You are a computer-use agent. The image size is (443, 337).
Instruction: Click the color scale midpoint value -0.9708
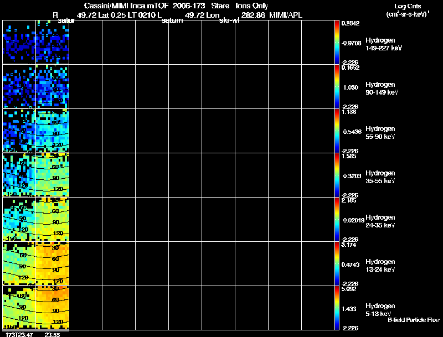(x=351, y=43)
